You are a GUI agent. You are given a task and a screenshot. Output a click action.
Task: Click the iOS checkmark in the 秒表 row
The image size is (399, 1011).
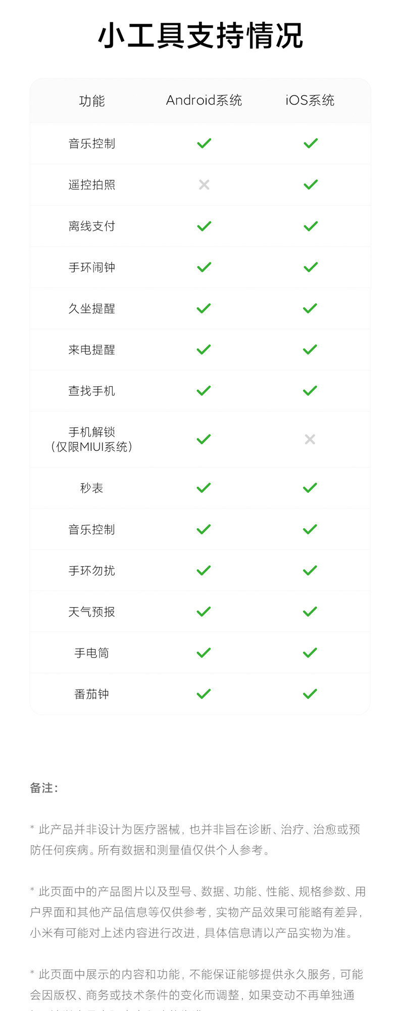(x=310, y=488)
